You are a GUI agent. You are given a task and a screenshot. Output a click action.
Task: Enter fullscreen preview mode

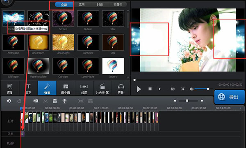click(183, 89)
